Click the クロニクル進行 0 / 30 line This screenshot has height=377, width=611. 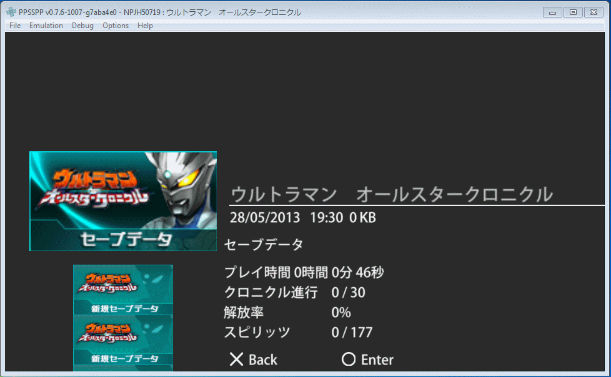coord(295,293)
